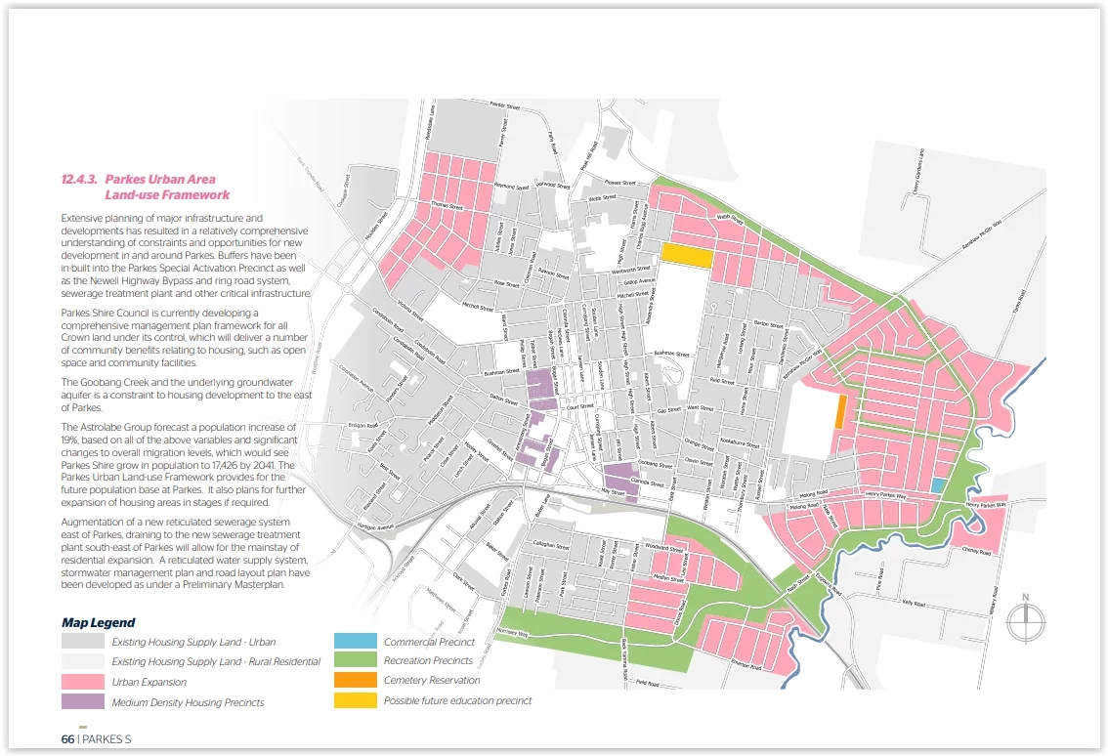Click the Existing Housing Supply Urban grey swatch
Screen dimensions: 1108x756
pyautogui.click(x=82, y=642)
